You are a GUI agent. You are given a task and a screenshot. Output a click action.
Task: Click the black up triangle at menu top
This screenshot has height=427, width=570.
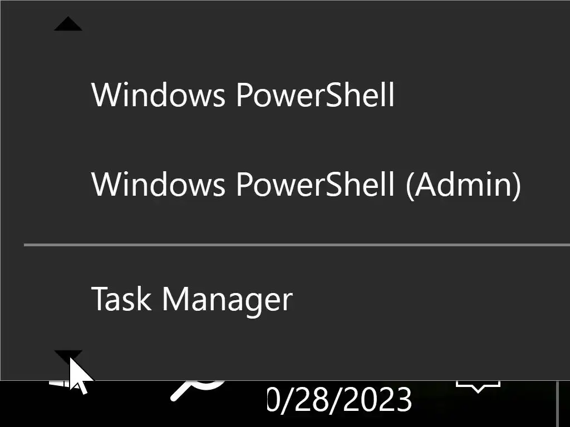click(68, 24)
